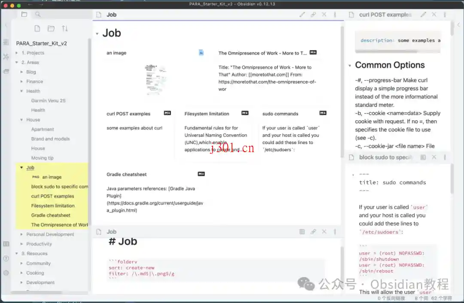The width and height of the screenshot is (464, 303).
Task: Collapse the Health folder
Action: pos(21,91)
